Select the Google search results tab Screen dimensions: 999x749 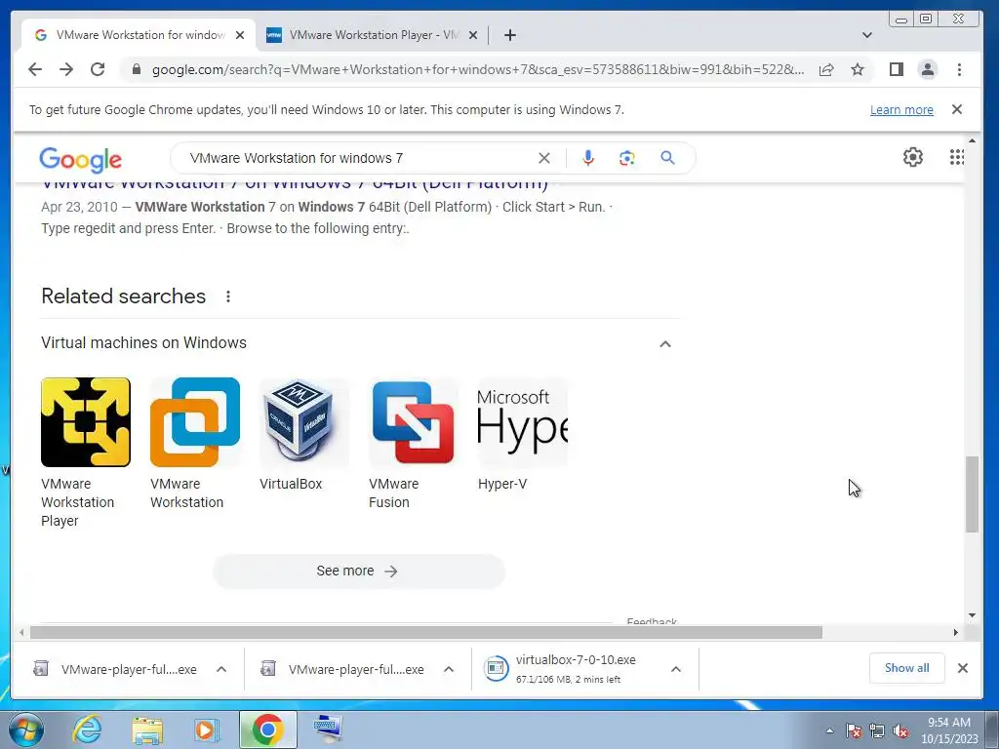click(139, 35)
